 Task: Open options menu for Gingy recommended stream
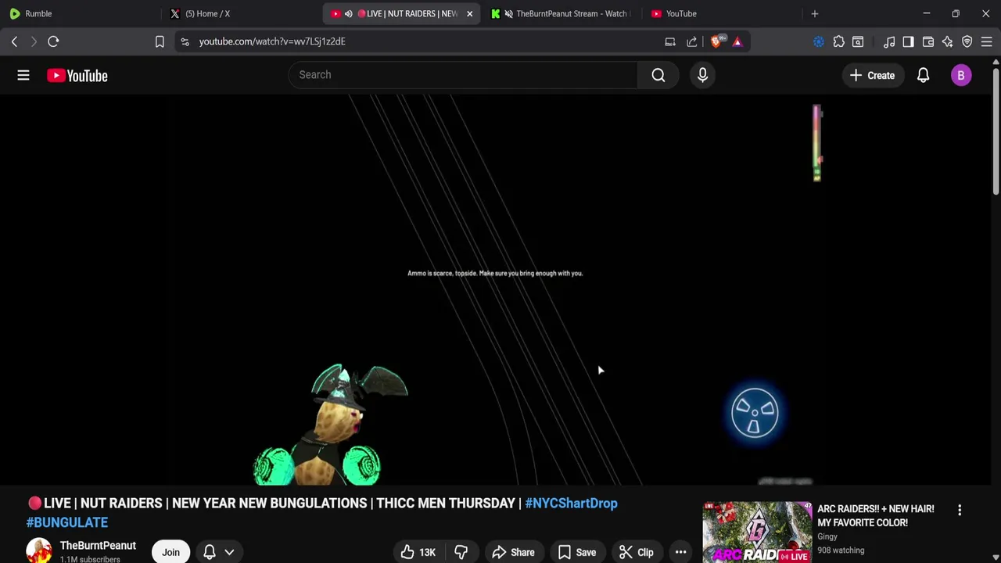960,510
